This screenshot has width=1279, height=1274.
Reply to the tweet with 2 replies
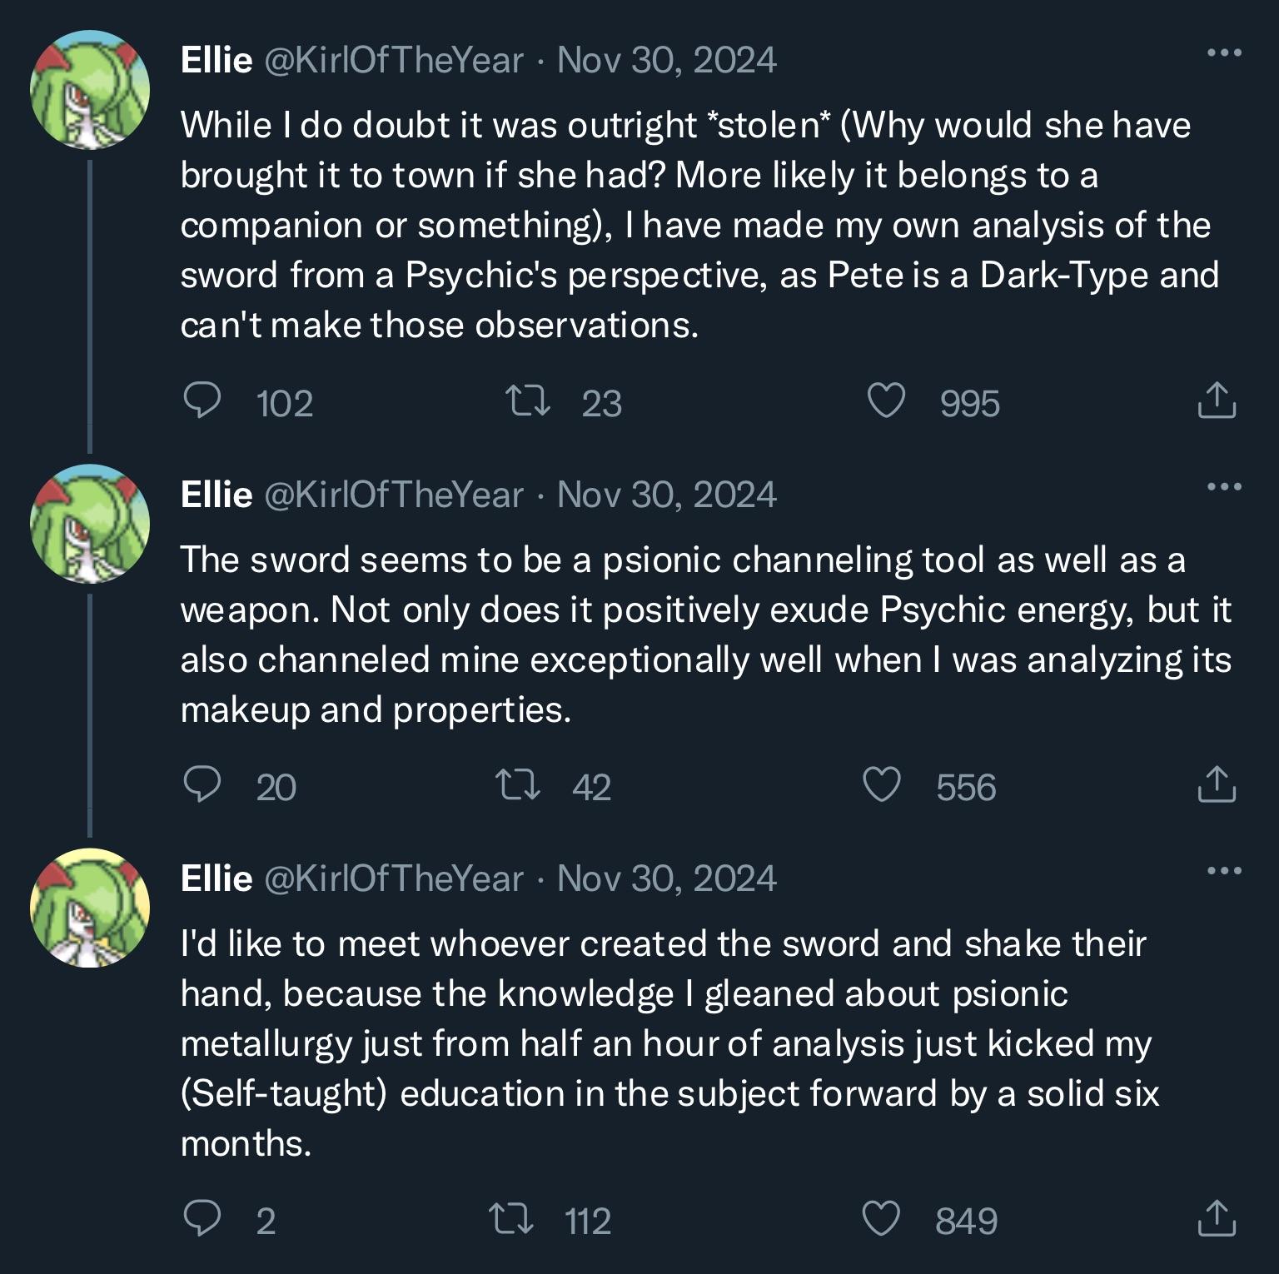point(203,1220)
